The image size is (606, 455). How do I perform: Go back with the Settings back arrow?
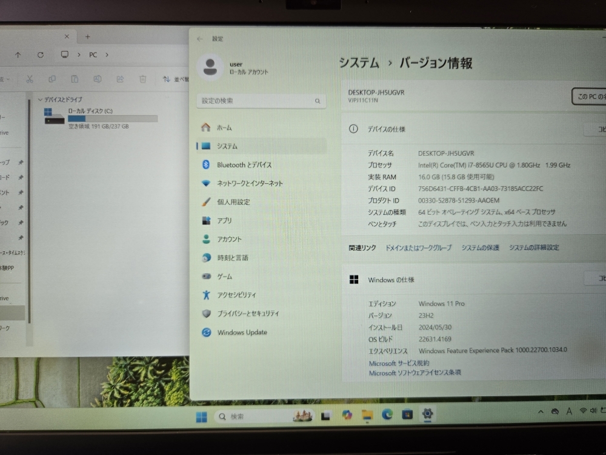[x=200, y=39]
